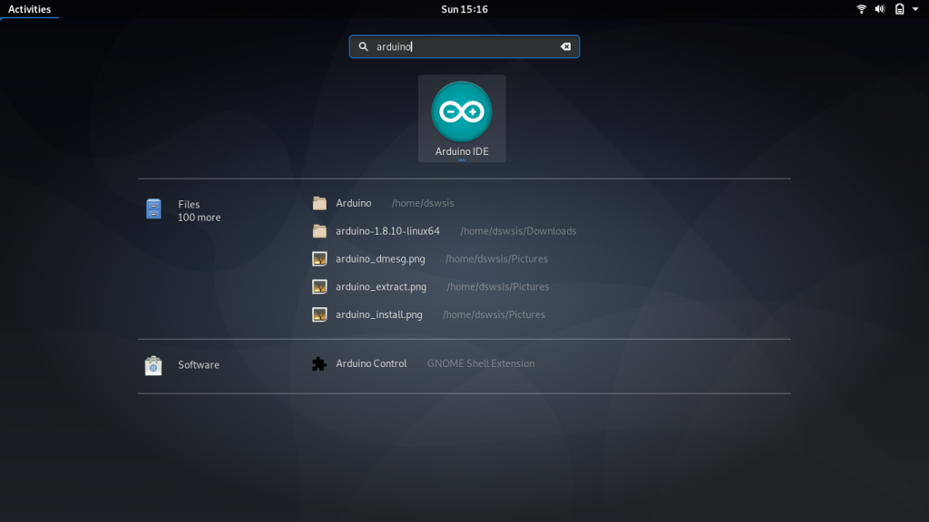Click the magnifier icon in search box
Image resolution: width=929 pixels, height=522 pixels.
click(364, 47)
